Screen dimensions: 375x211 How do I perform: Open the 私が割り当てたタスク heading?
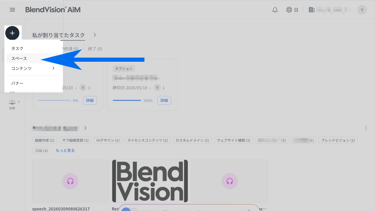[59, 35]
